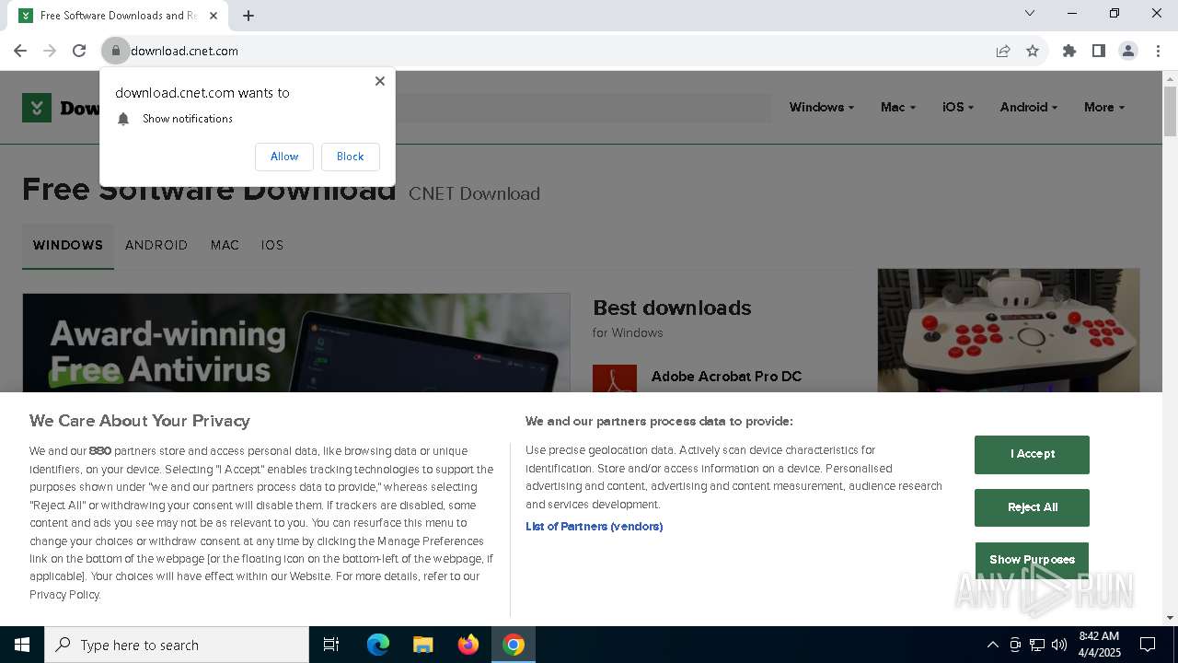Switch to the MAC platform tab

click(225, 246)
